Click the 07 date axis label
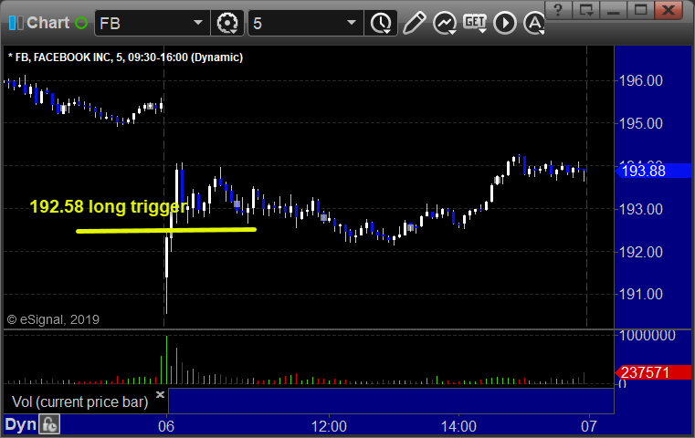The width and height of the screenshot is (695, 438). tap(589, 426)
